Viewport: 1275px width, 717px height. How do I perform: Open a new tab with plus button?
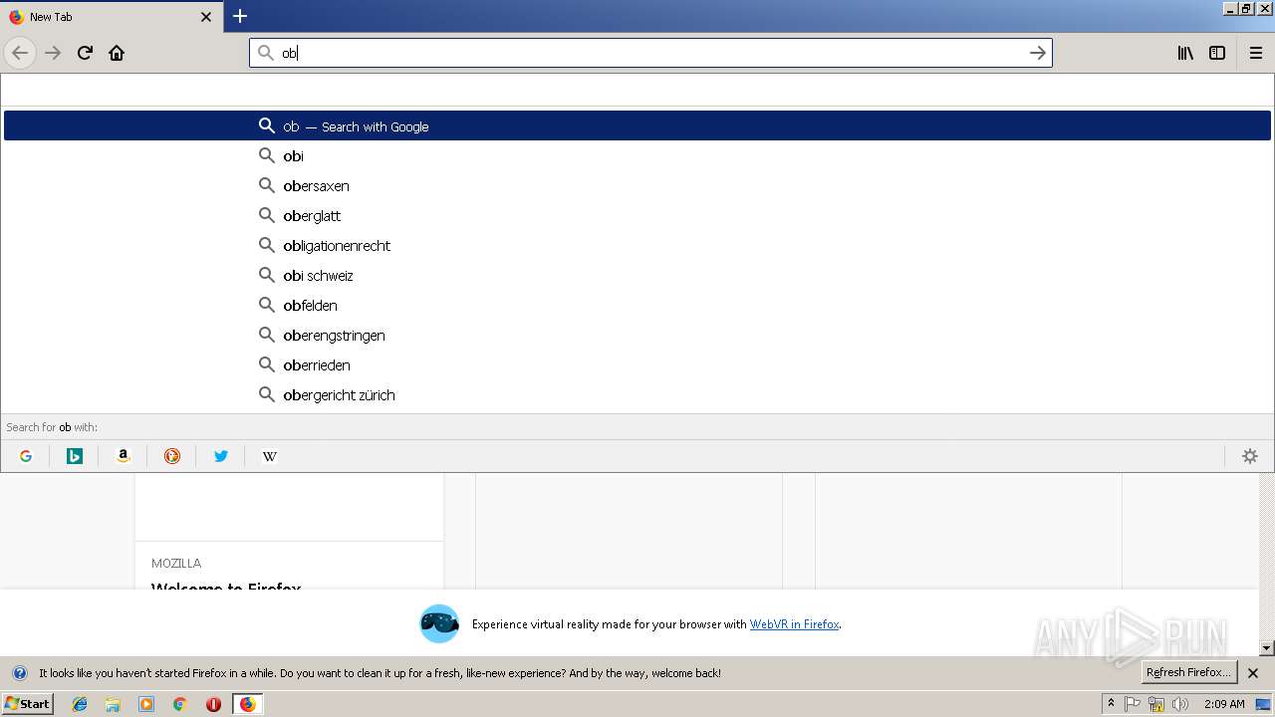click(x=240, y=16)
